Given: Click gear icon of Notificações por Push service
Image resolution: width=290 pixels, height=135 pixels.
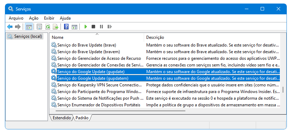Looking at the screenshot, I should pos(54,98).
